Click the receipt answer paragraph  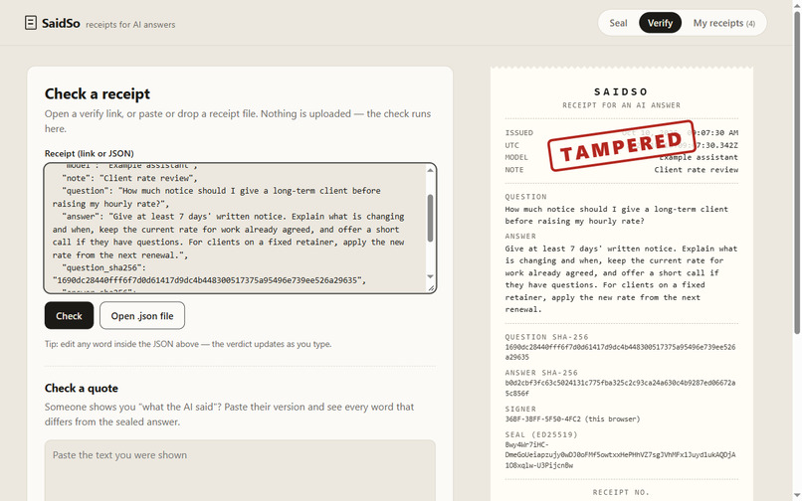[621, 279]
